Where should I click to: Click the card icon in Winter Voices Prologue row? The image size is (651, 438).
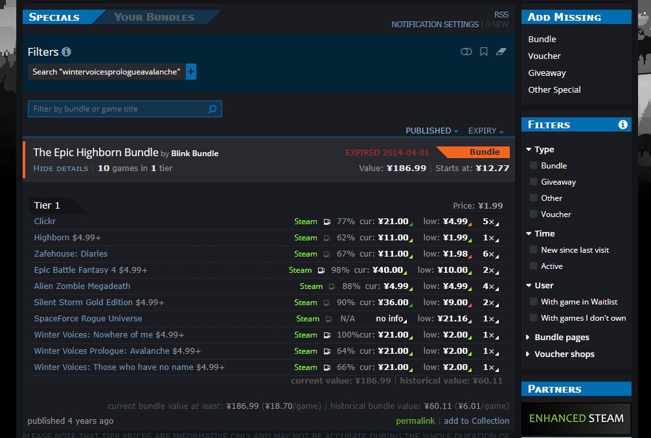coord(327,351)
